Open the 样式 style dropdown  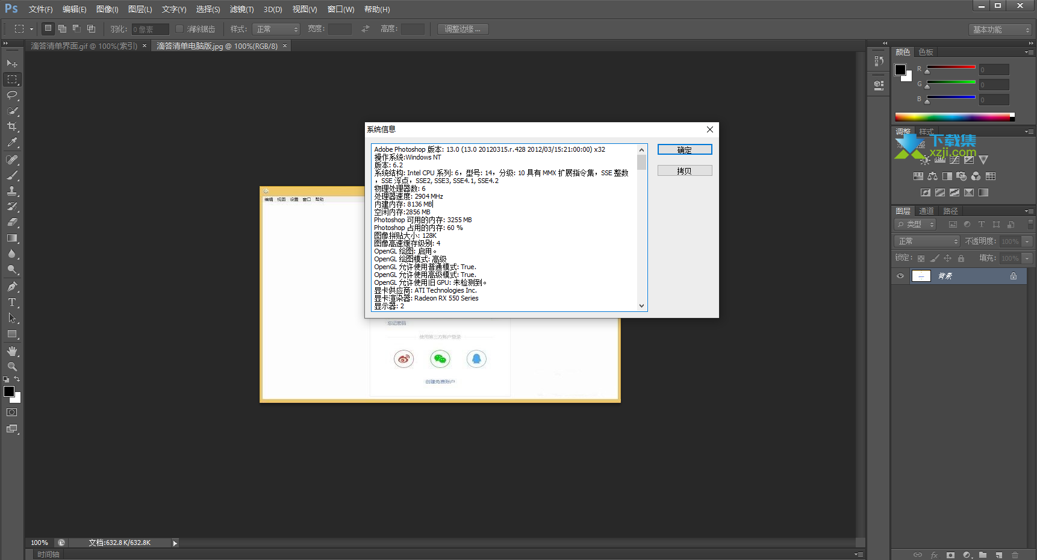(x=276, y=29)
